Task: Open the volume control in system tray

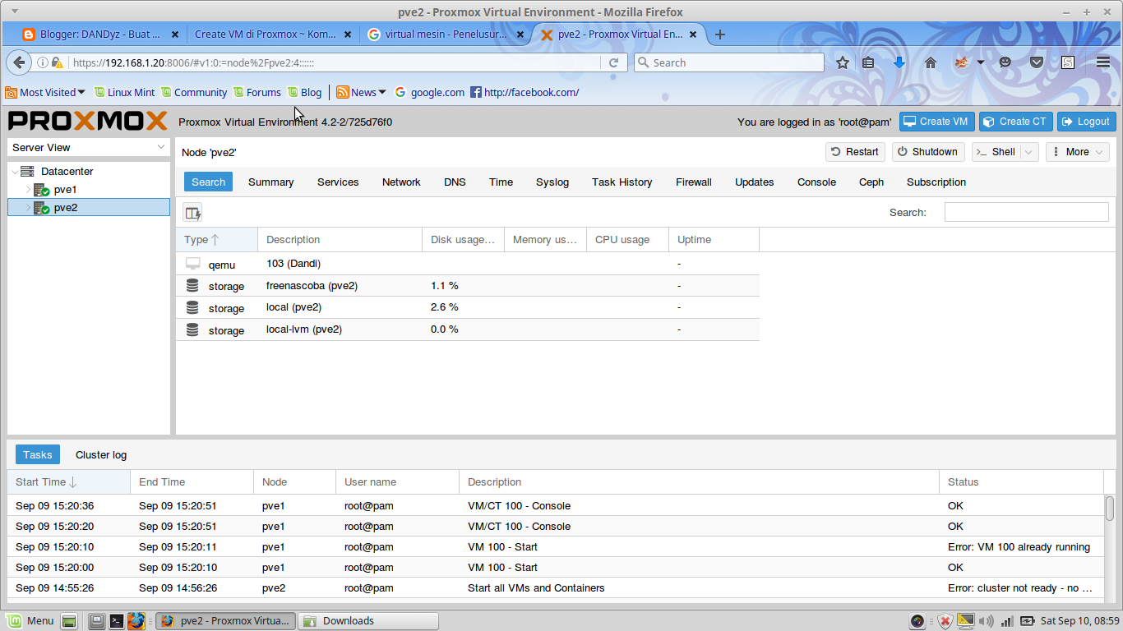Action: [987, 621]
